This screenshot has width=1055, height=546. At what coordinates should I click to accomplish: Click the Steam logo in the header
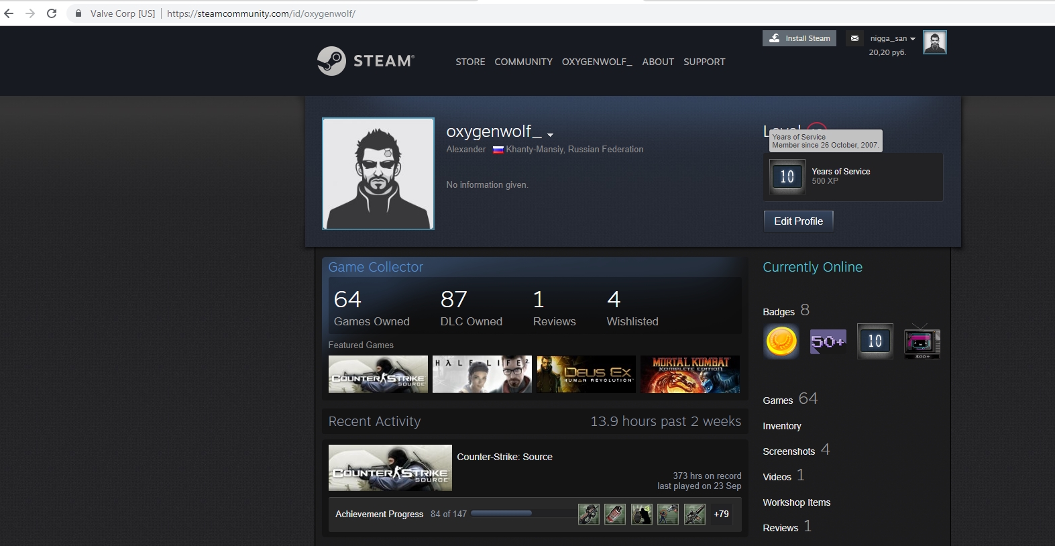point(366,61)
